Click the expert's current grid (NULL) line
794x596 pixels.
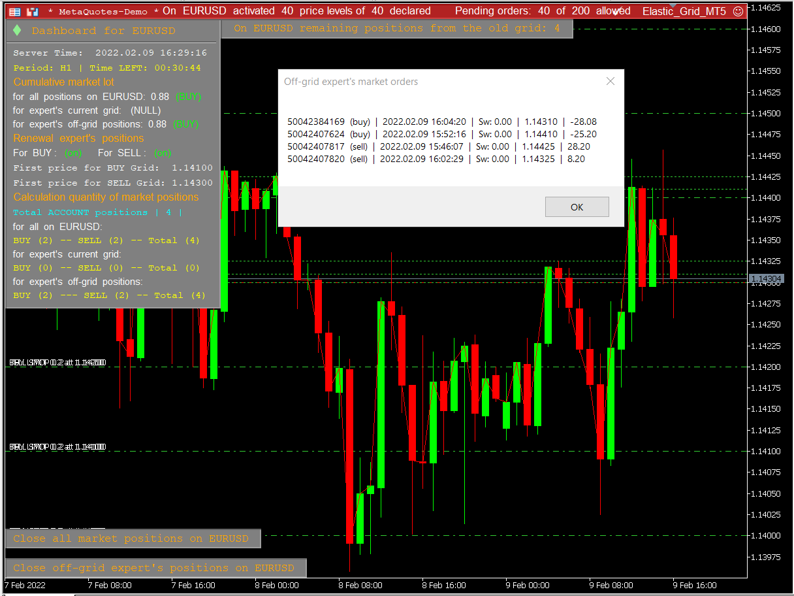click(x=87, y=110)
